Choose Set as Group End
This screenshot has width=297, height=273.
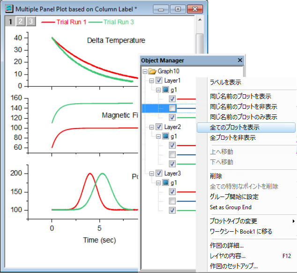click(246, 207)
